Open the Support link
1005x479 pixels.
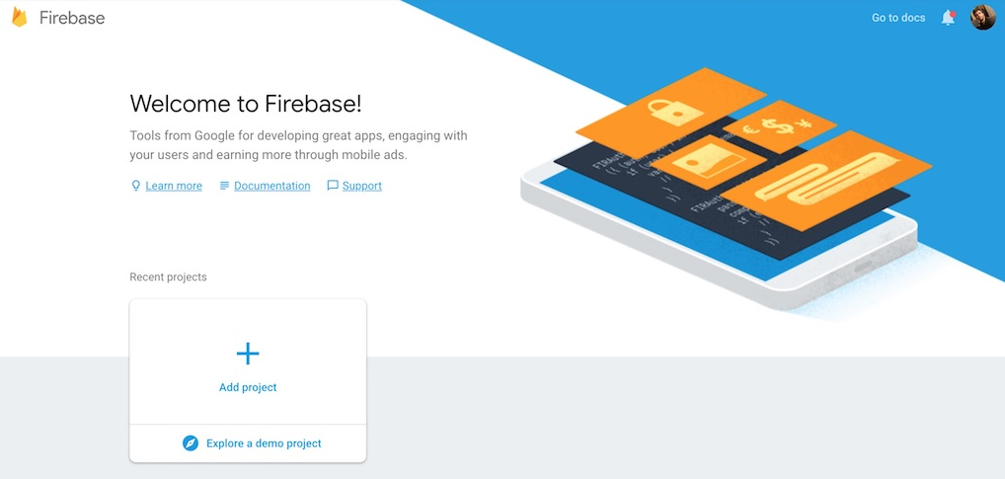click(362, 186)
